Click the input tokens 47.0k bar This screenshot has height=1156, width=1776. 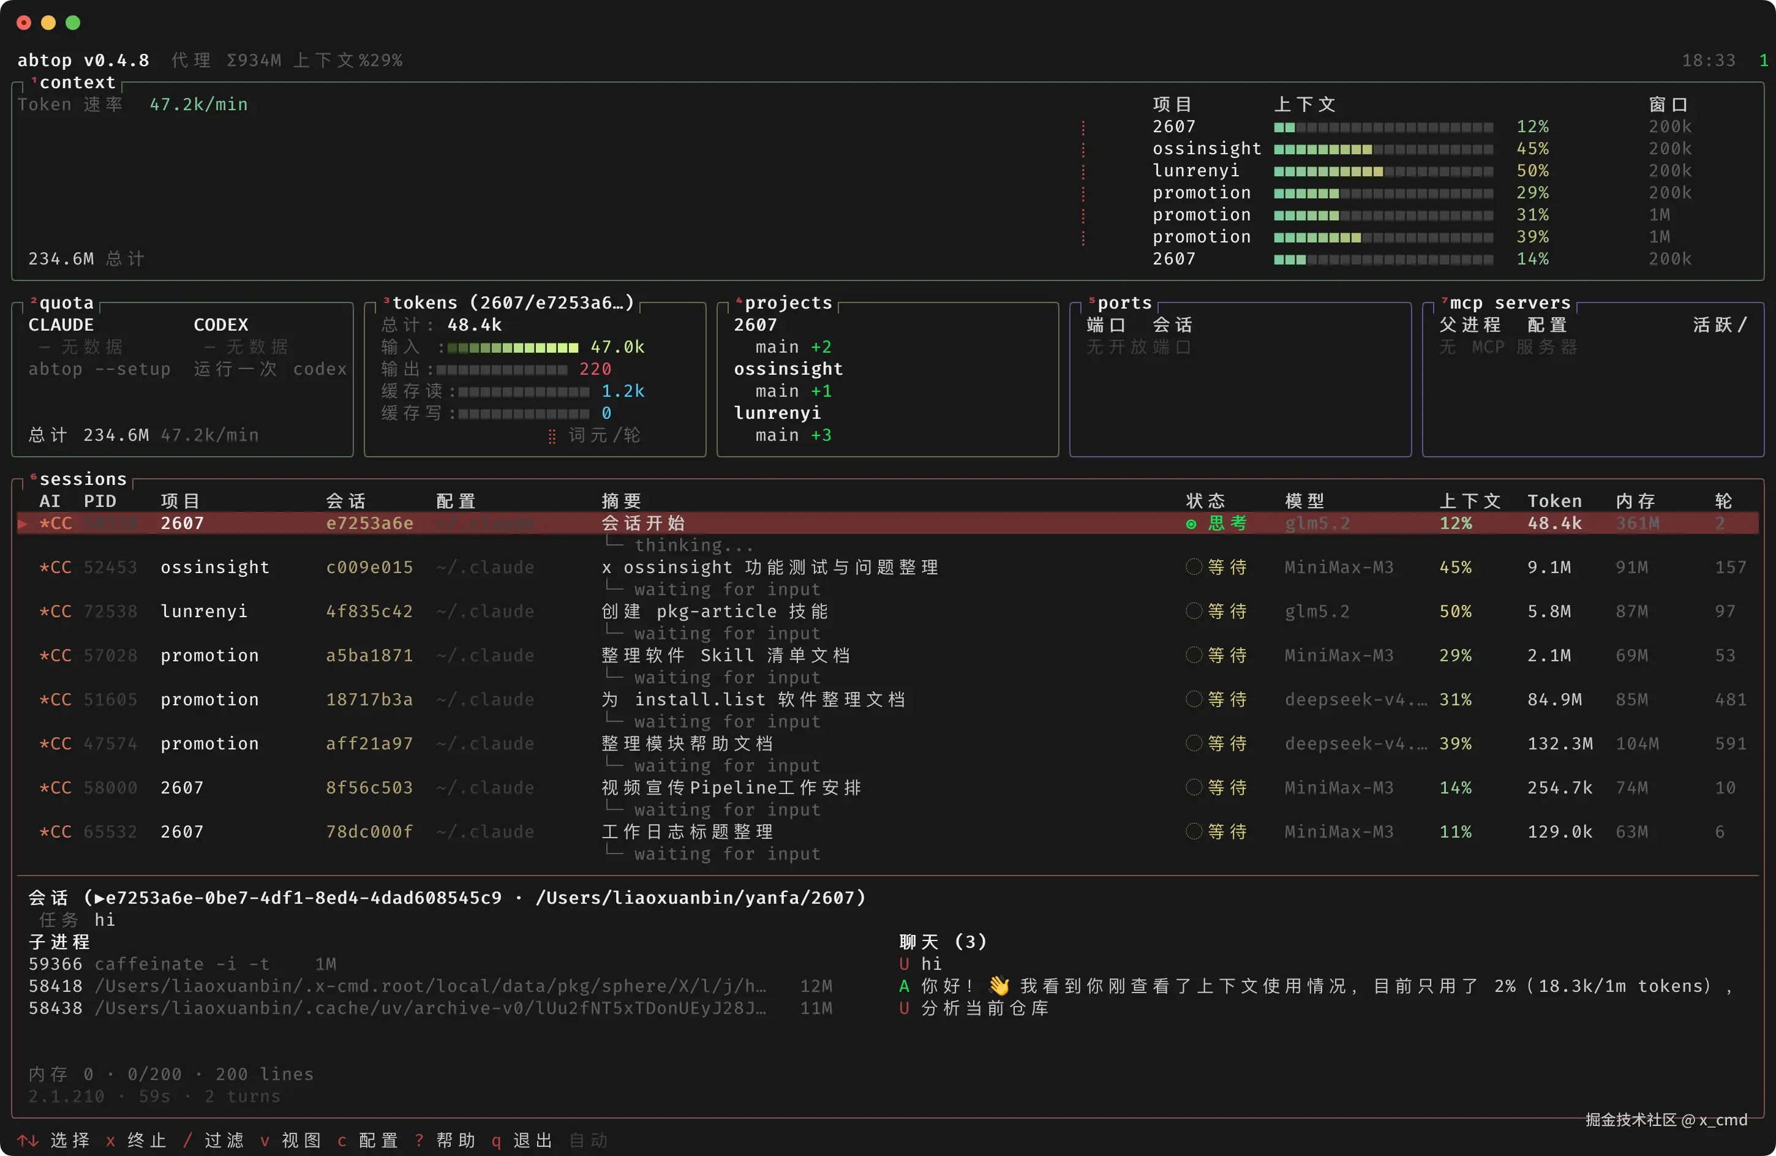pyautogui.click(x=513, y=347)
